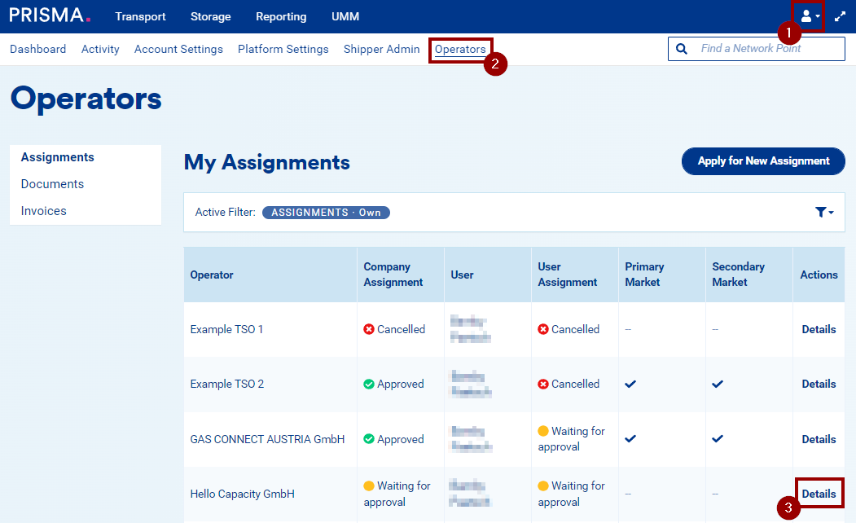Click the fullscreen expand arrows icon
This screenshot has width=856, height=523.
(840, 16)
